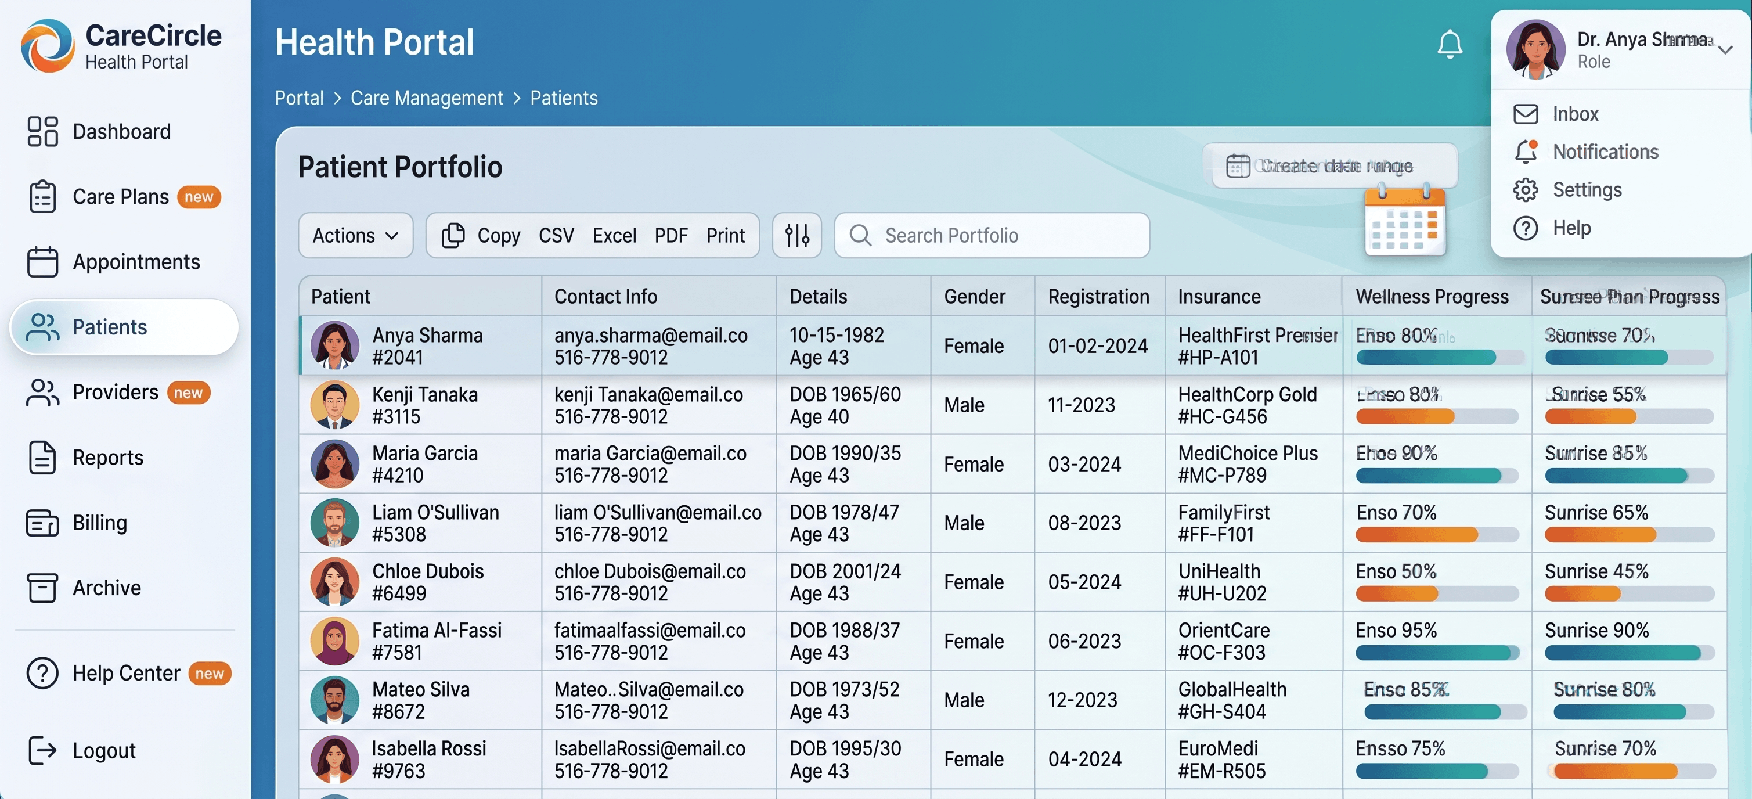Click the Logout icon in the sidebar
The height and width of the screenshot is (799, 1752).
tap(42, 750)
